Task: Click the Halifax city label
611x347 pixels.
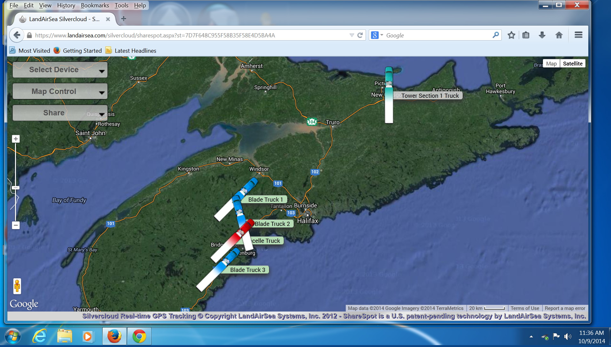Action: coord(308,221)
